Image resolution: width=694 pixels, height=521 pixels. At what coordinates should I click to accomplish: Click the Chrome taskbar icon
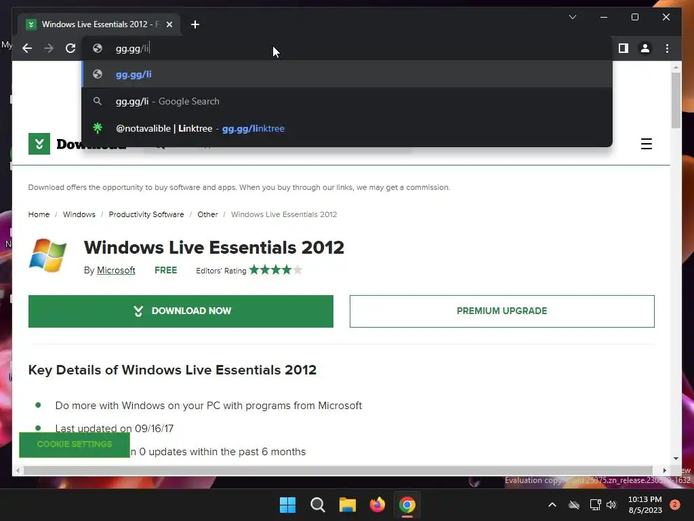pyautogui.click(x=407, y=505)
